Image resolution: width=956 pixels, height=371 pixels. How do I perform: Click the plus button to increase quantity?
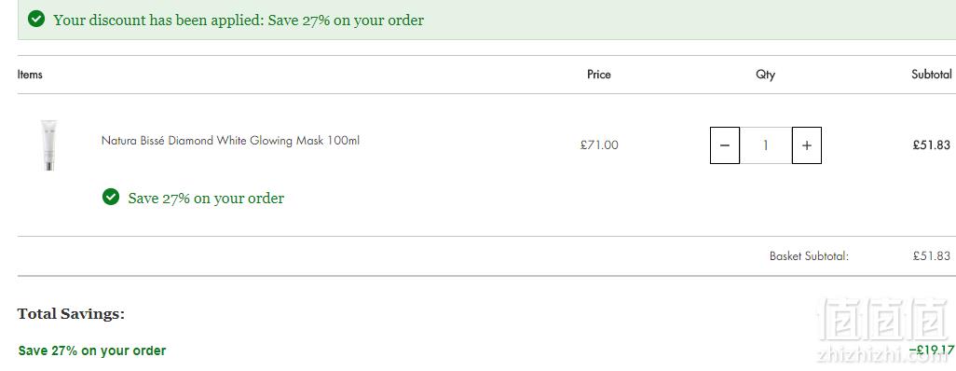tap(807, 145)
